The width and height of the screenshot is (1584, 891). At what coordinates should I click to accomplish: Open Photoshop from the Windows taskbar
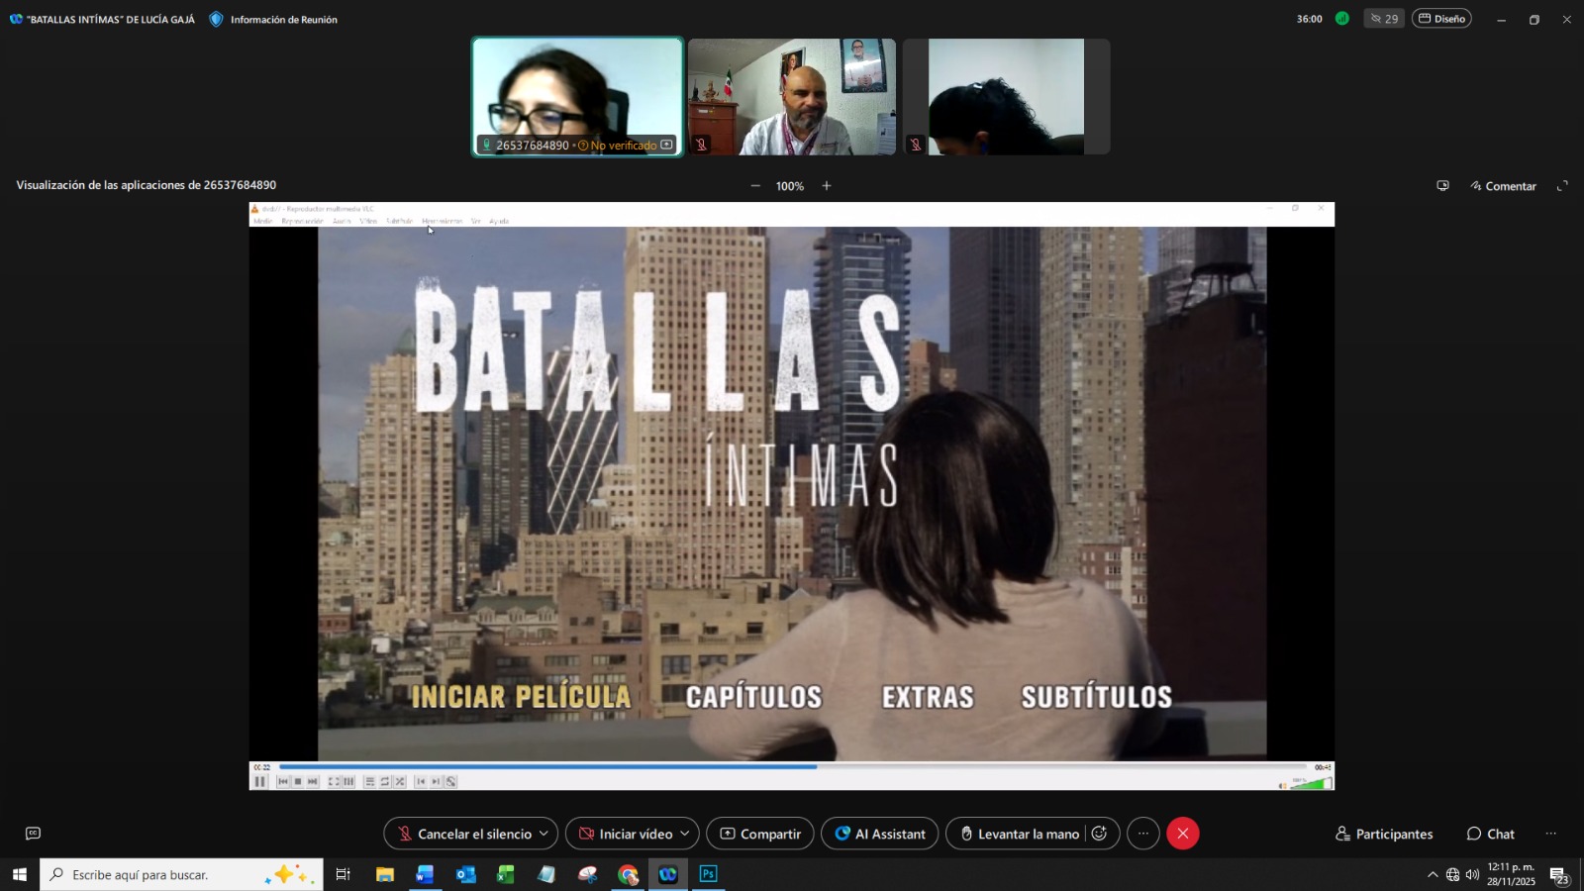(709, 874)
